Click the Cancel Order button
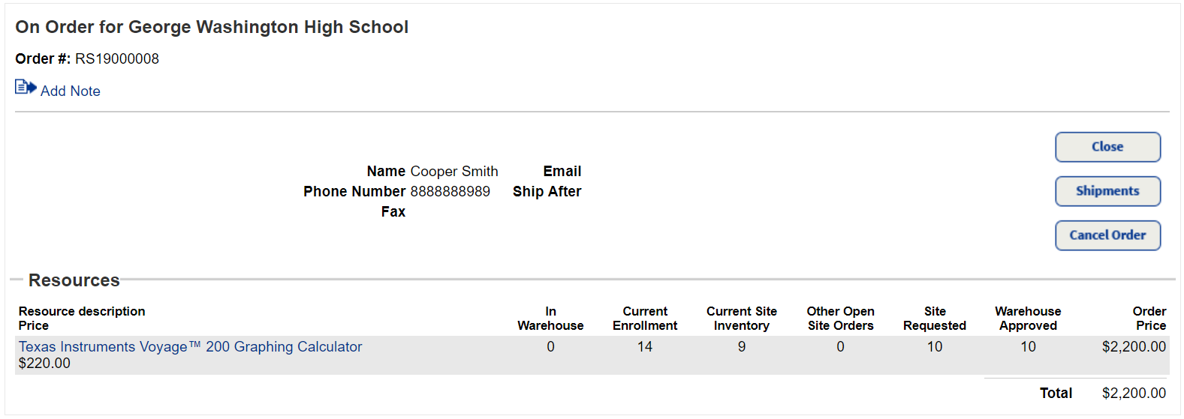This screenshot has height=419, width=1184. click(x=1107, y=235)
